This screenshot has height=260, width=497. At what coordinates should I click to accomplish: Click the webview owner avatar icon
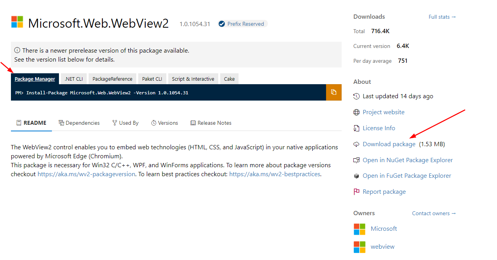(x=359, y=247)
